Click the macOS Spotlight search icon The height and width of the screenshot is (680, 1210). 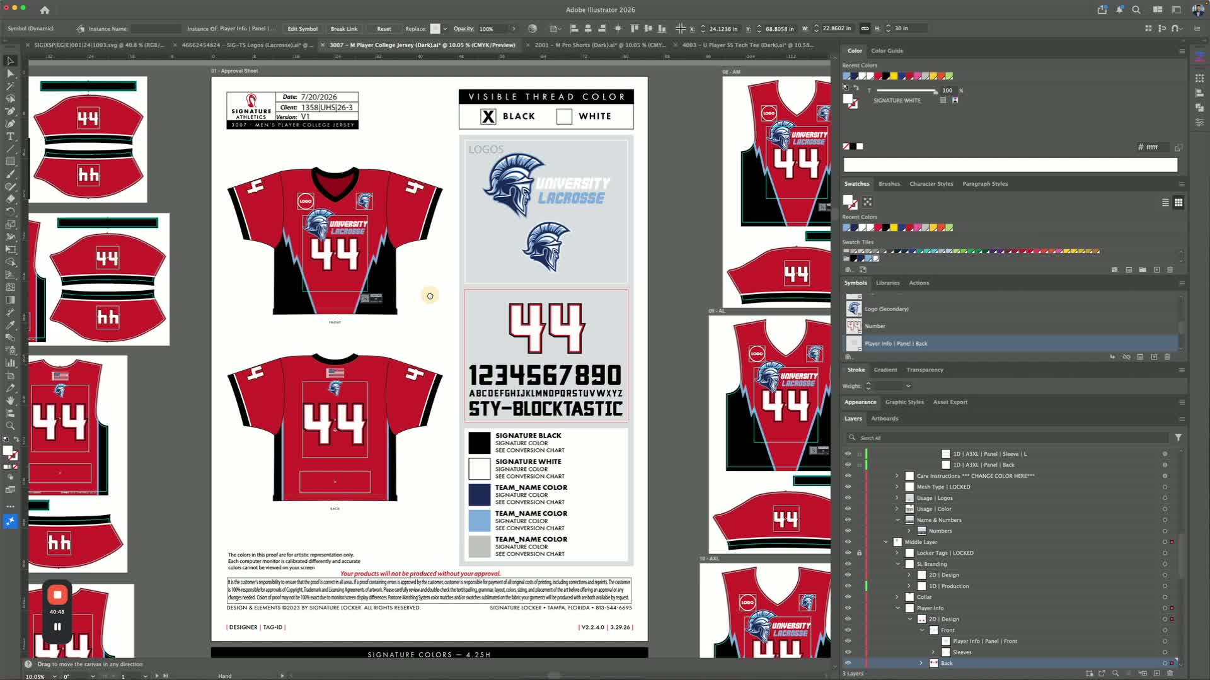[x=1136, y=9]
